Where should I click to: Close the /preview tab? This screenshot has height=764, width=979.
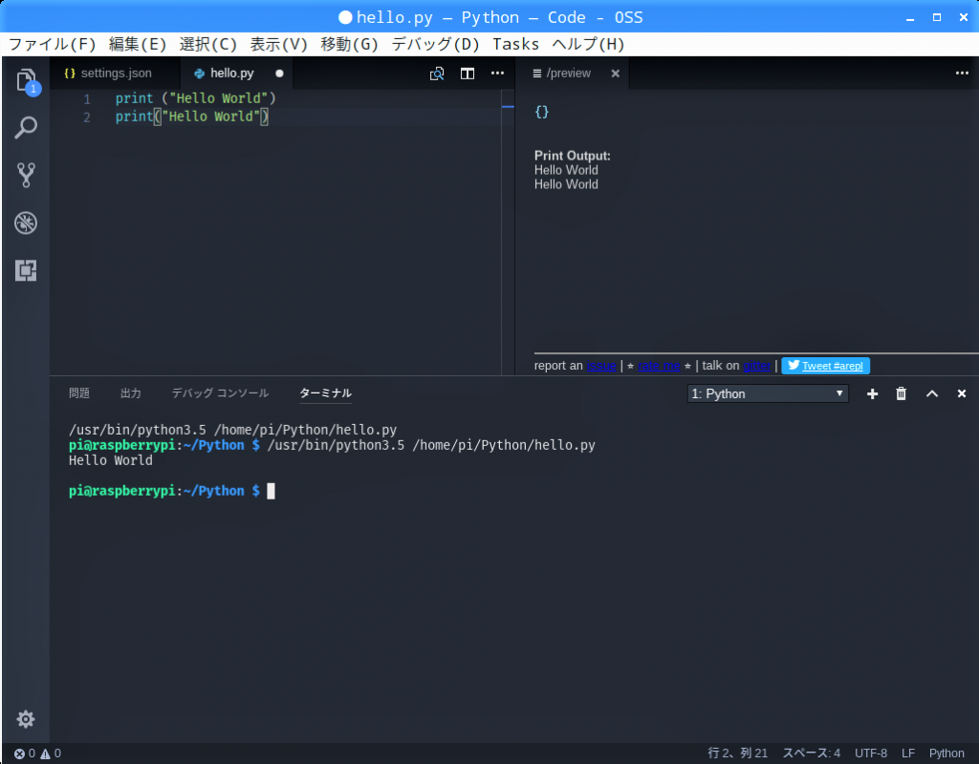coord(615,74)
